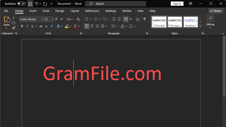Open highlight color dropdown arrow

point(70,26)
